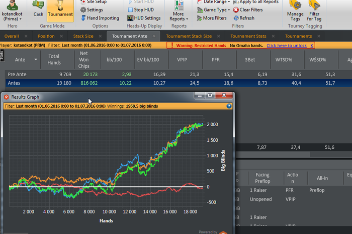Click the 9 769 total hands cell

(65, 74)
